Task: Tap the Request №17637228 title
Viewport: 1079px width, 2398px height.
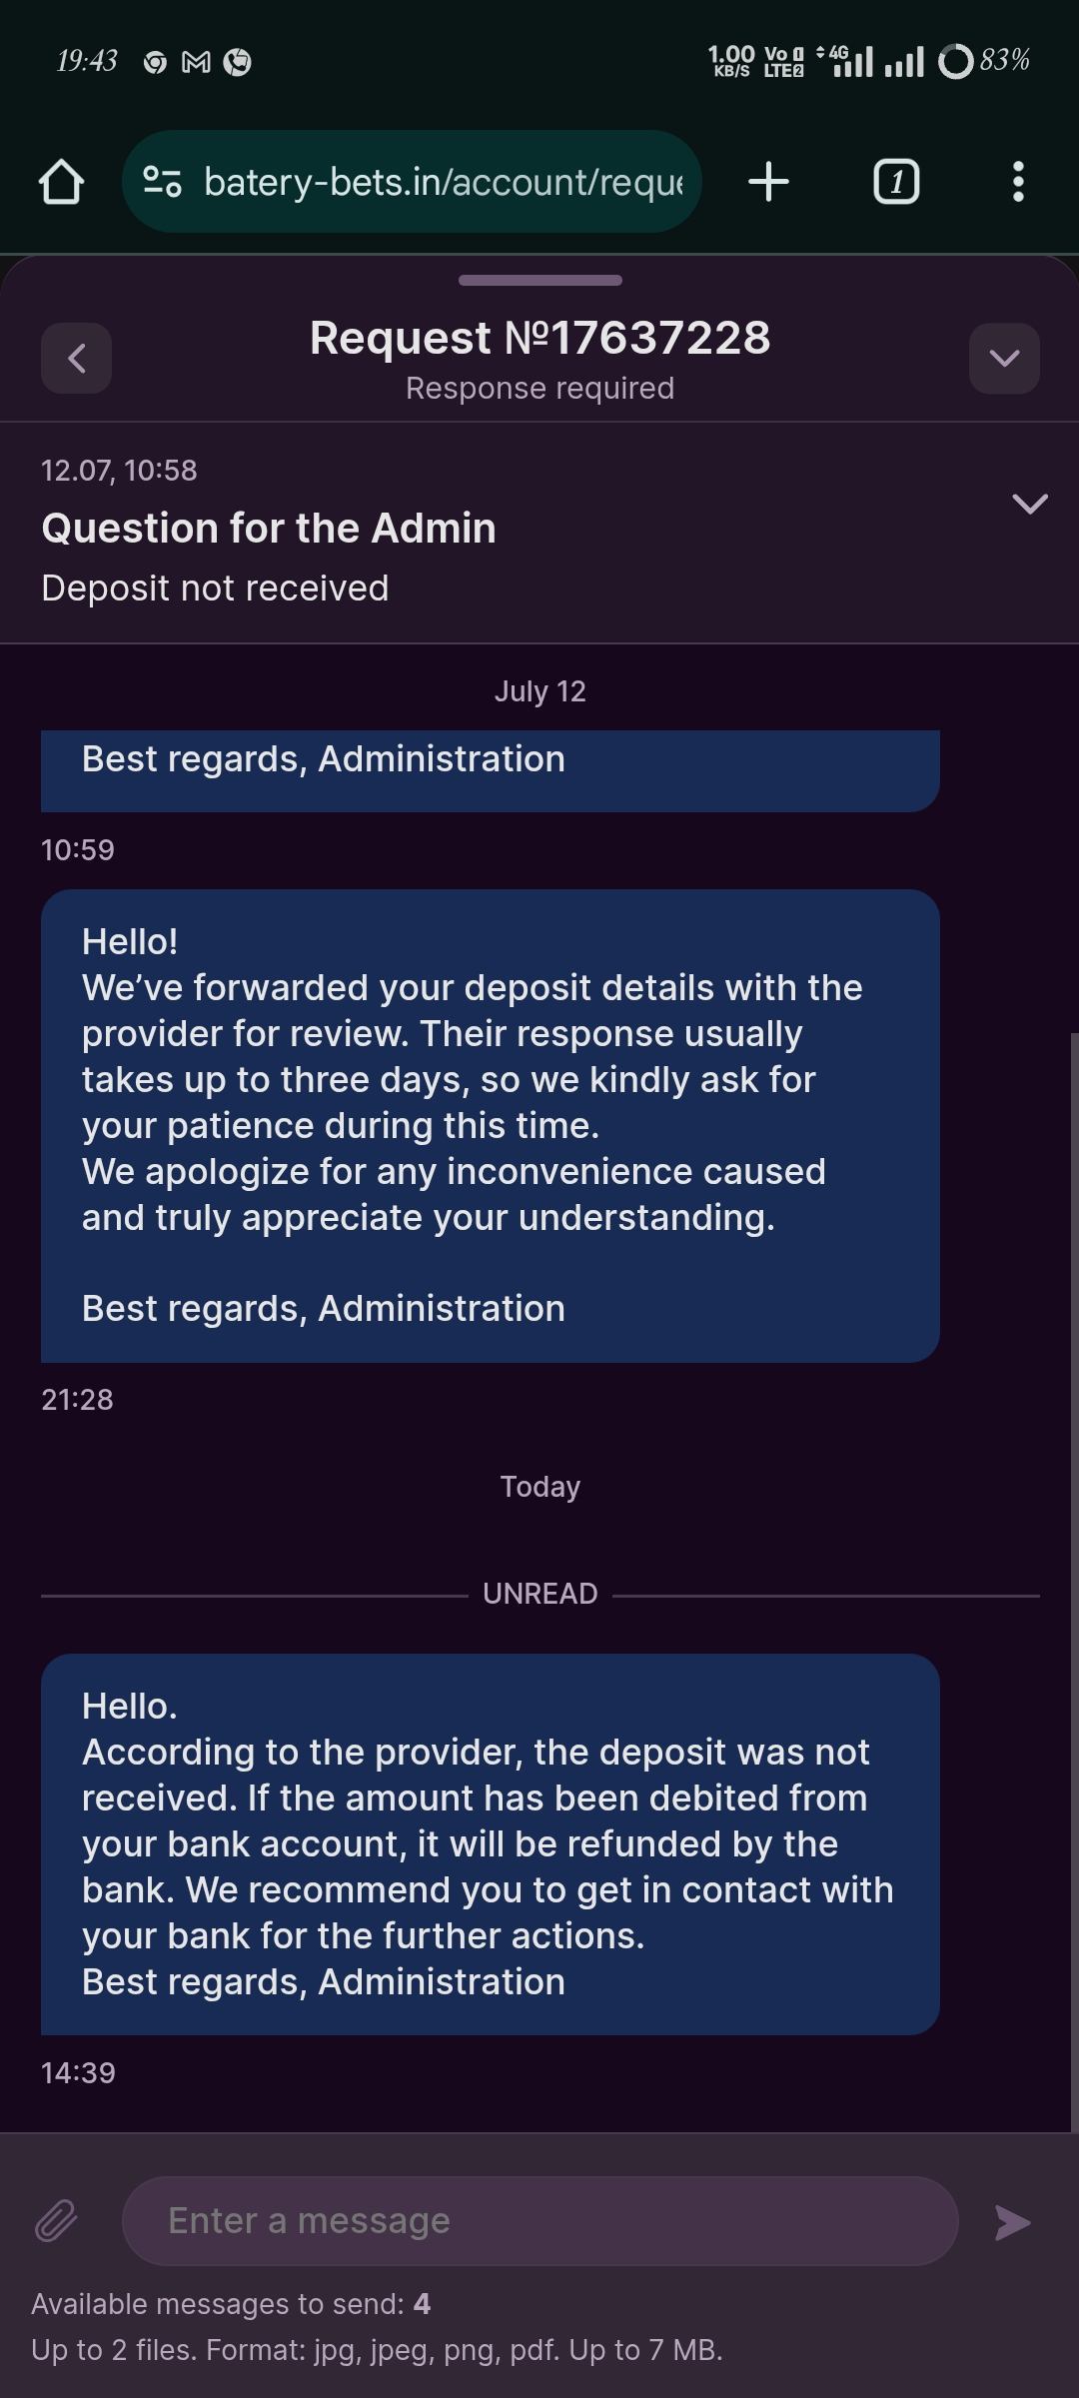Action: [x=539, y=338]
